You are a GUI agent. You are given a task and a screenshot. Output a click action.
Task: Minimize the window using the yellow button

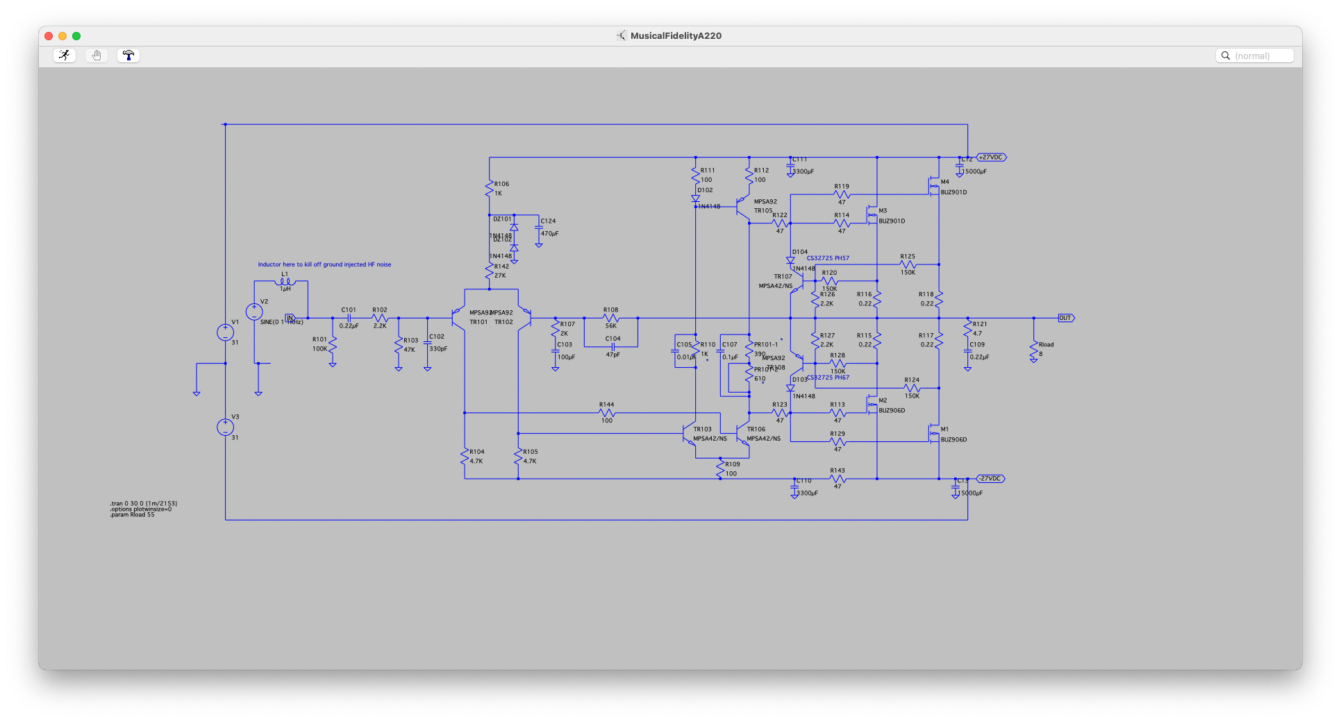tap(63, 36)
